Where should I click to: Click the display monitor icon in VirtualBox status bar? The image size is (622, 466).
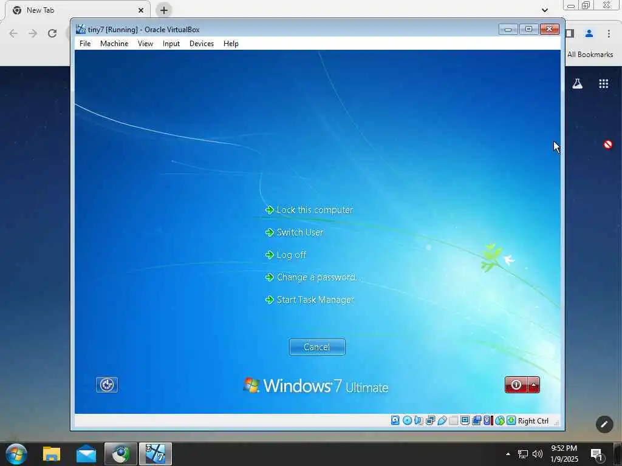point(465,420)
